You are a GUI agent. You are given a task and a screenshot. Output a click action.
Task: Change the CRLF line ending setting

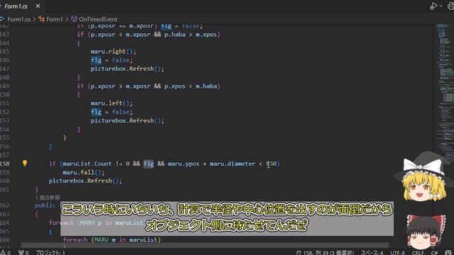[418, 252]
